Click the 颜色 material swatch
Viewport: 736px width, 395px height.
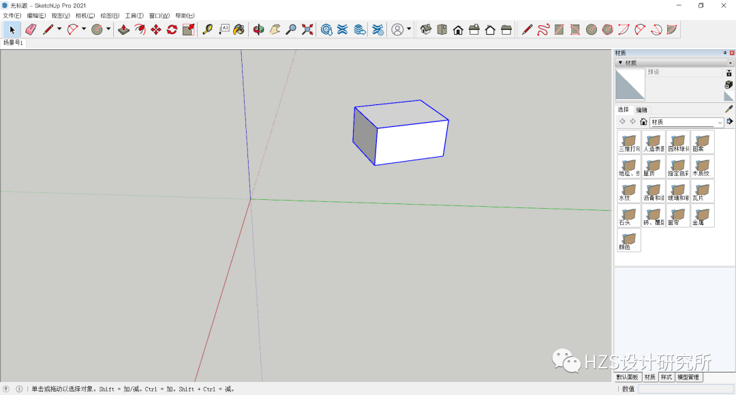628,238
